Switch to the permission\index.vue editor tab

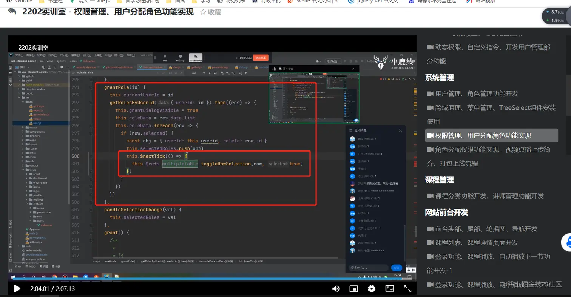(x=119, y=67)
